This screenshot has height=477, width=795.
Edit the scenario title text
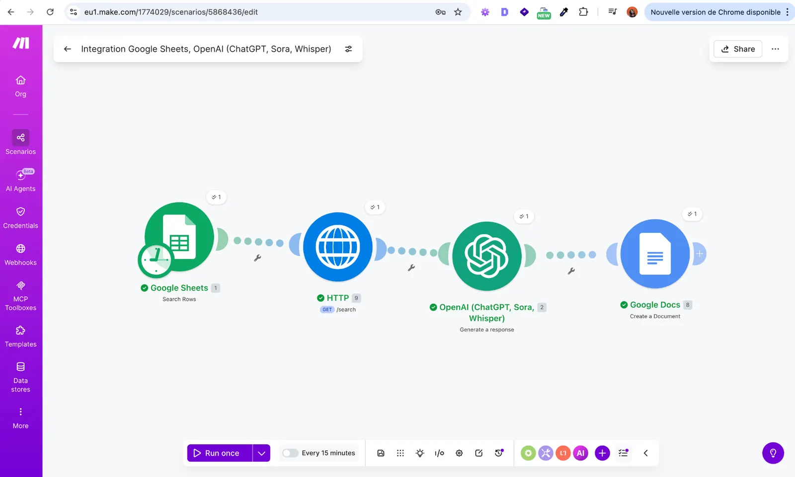pyautogui.click(x=206, y=49)
